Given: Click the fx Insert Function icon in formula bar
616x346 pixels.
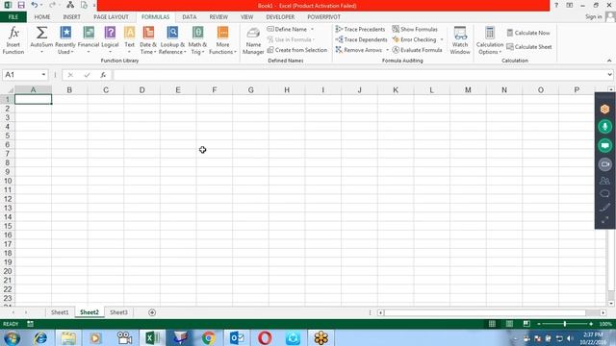Looking at the screenshot, I should (x=103, y=75).
